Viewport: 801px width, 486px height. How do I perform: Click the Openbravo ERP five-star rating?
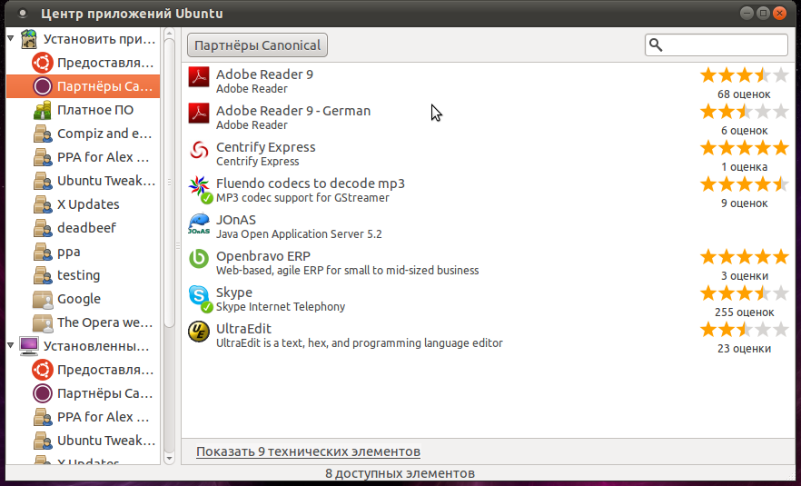tap(745, 257)
